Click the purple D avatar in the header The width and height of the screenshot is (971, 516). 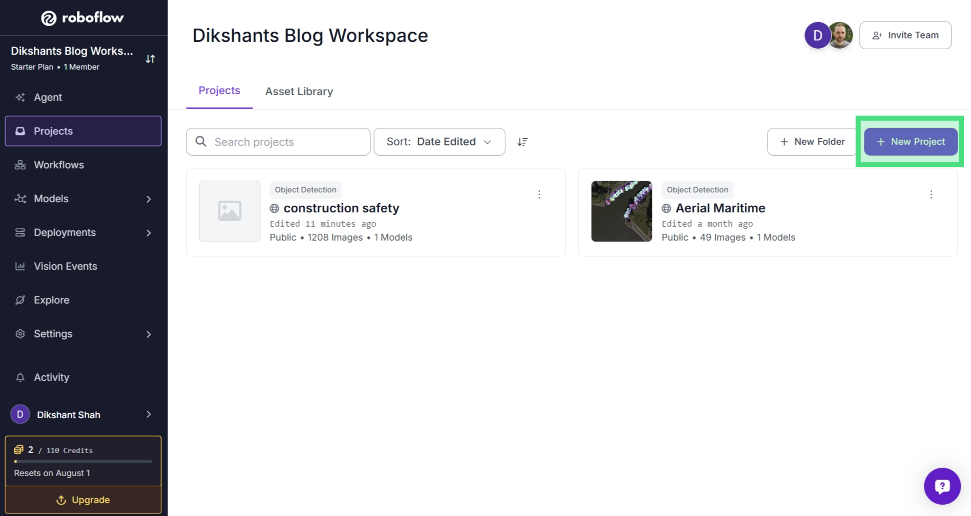818,35
